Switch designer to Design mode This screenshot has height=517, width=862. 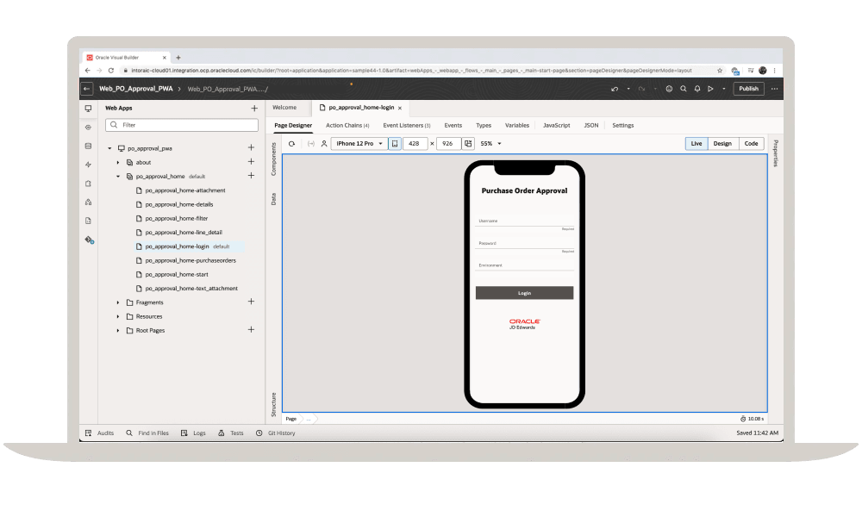tap(723, 143)
